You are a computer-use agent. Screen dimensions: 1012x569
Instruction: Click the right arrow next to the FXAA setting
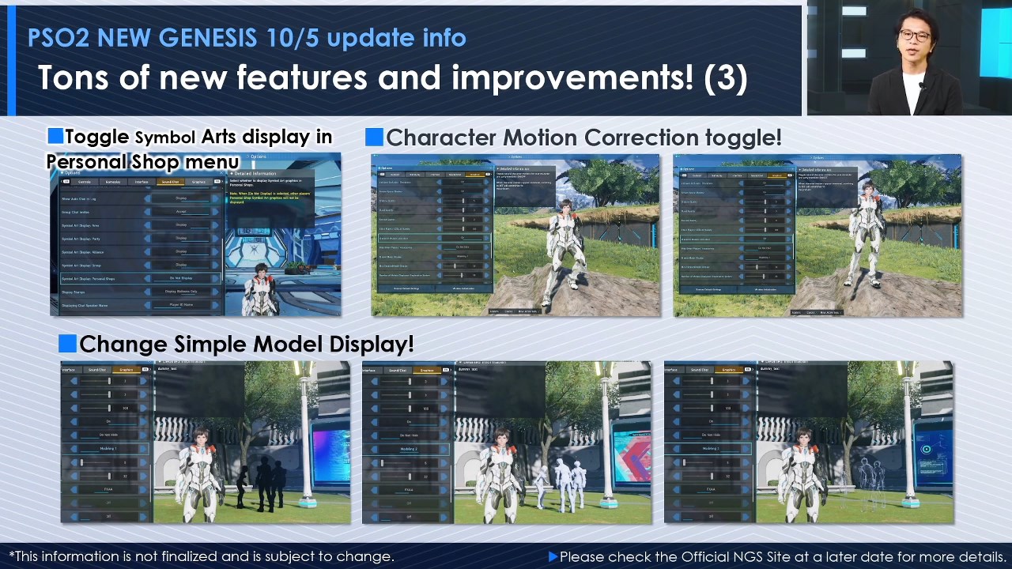(x=143, y=488)
